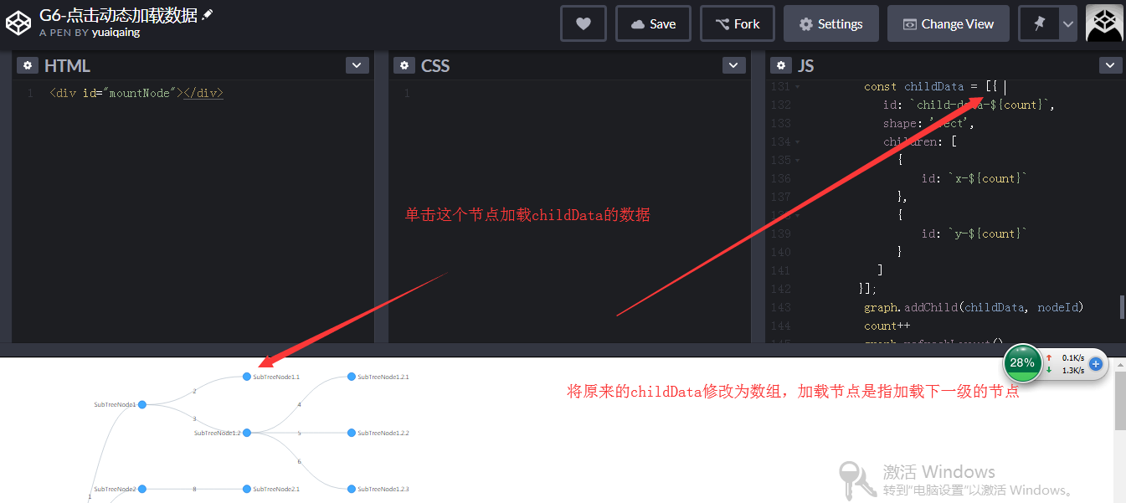Click the CodePen logo icon
Screen dimensions: 1126x503
point(18,23)
